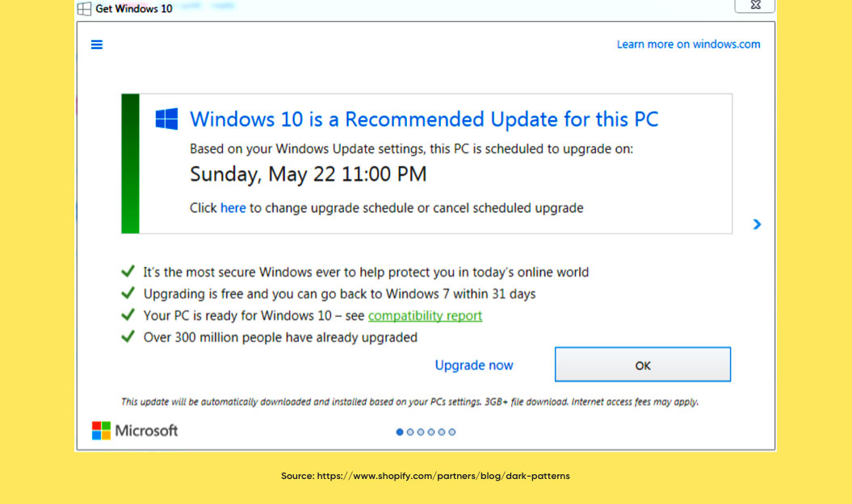This screenshot has height=504, width=852.
Task: Dismiss the dialog with the close button
Action: pyautogui.click(x=754, y=6)
